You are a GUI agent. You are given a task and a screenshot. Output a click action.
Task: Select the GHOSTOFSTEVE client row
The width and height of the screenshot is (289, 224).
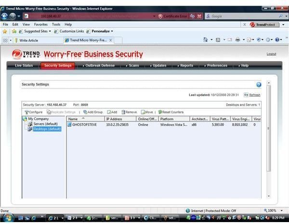(164, 124)
